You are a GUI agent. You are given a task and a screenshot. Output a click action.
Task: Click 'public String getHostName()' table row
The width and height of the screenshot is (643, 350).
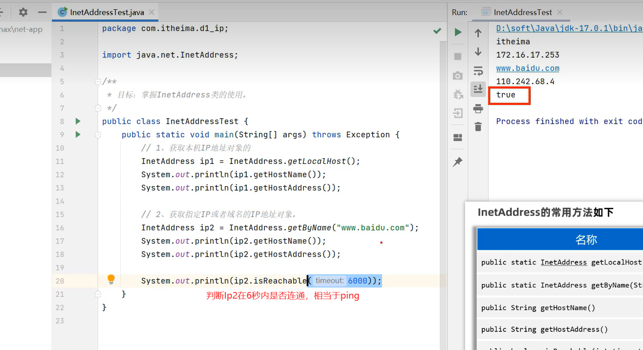[560, 307]
